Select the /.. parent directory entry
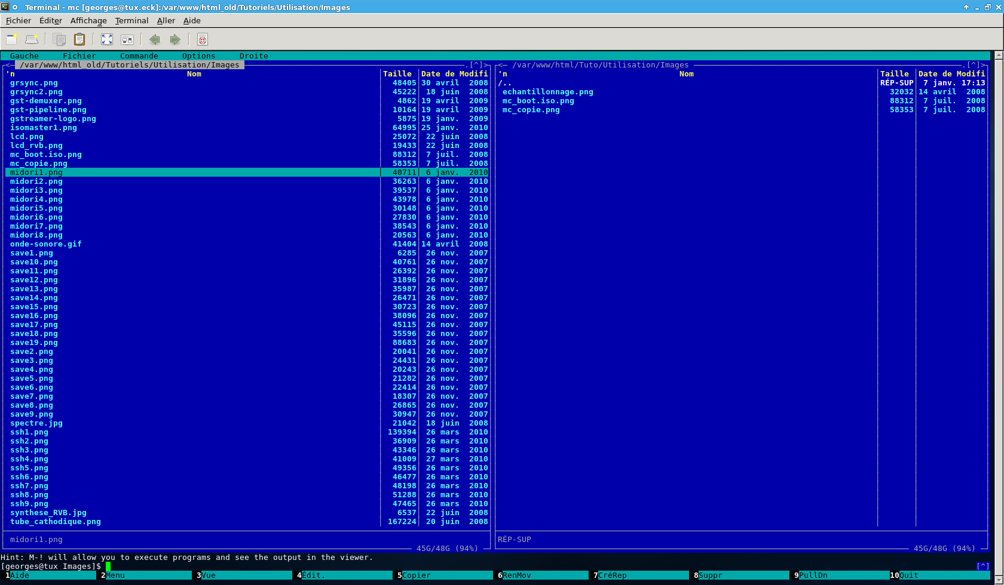 click(505, 83)
